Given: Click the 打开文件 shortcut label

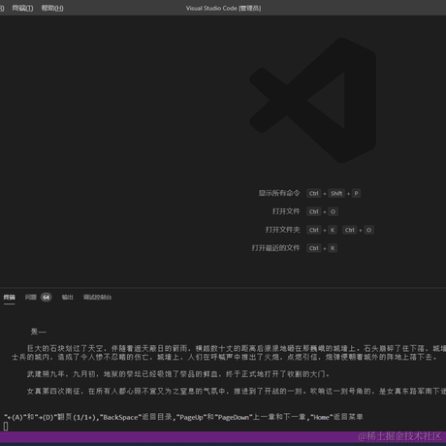Looking at the screenshot, I should click(x=286, y=211).
